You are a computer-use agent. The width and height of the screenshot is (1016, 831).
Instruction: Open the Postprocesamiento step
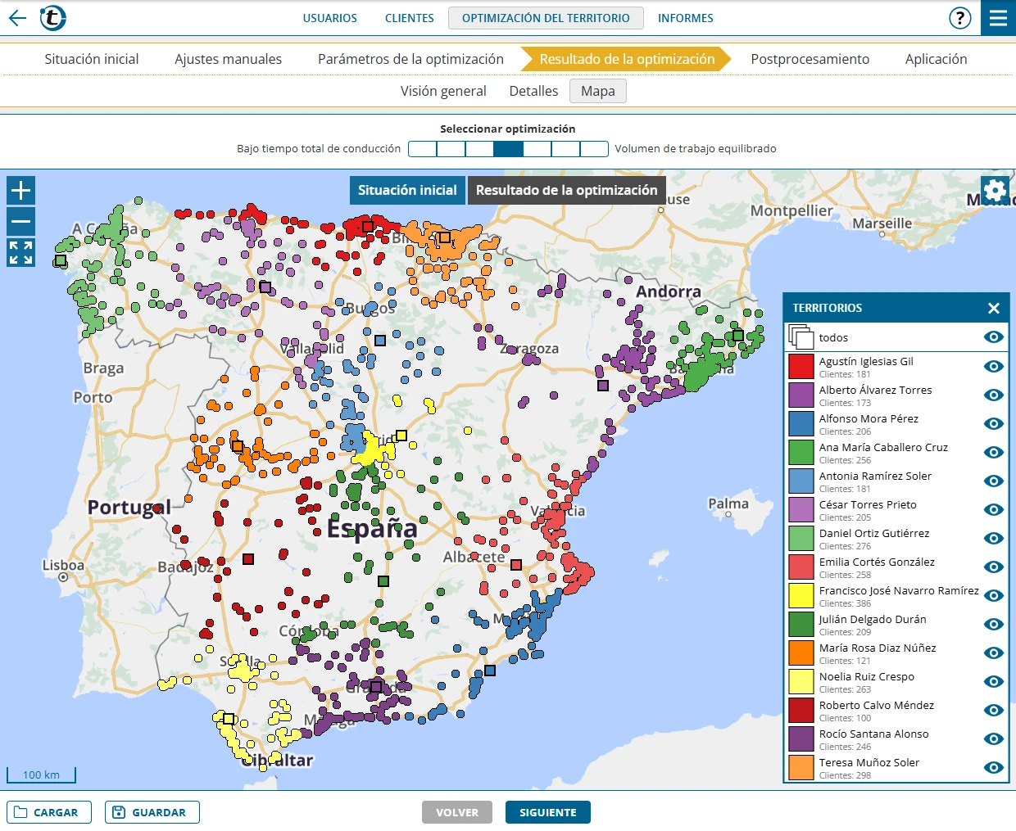[810, 59]
